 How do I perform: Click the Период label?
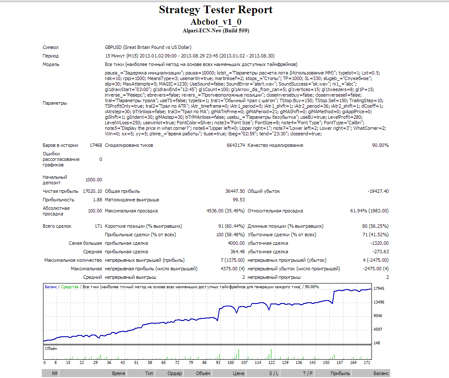click(x=51, y=56)
